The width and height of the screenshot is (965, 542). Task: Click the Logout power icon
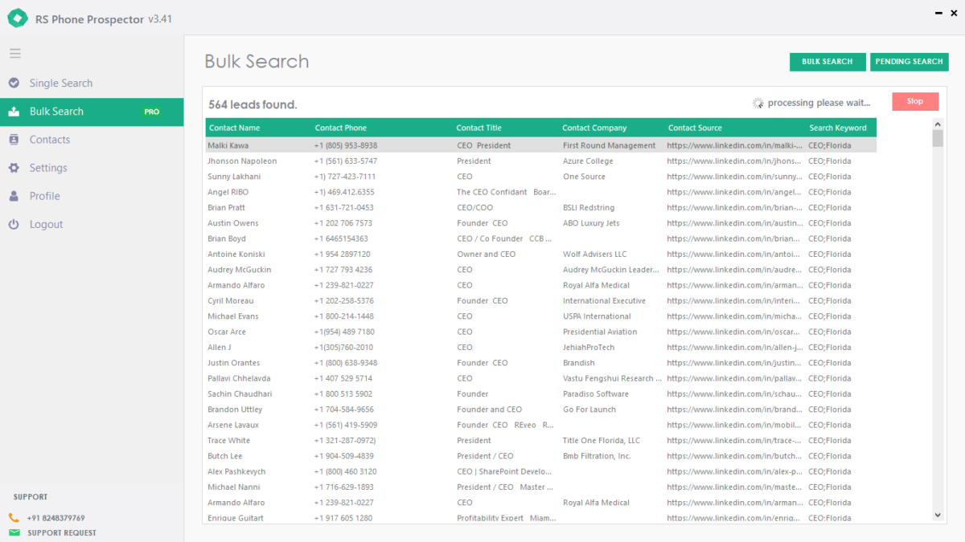[14, 225]
